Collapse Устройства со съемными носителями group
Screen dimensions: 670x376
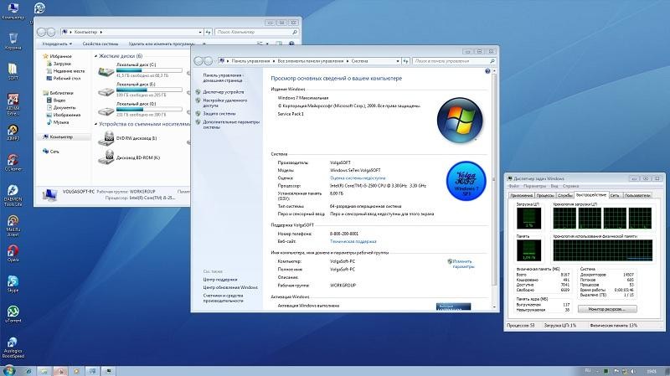[x=95, y=124]
